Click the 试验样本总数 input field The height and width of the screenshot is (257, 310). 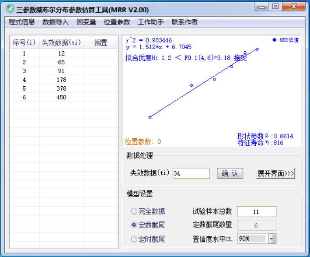257,211
